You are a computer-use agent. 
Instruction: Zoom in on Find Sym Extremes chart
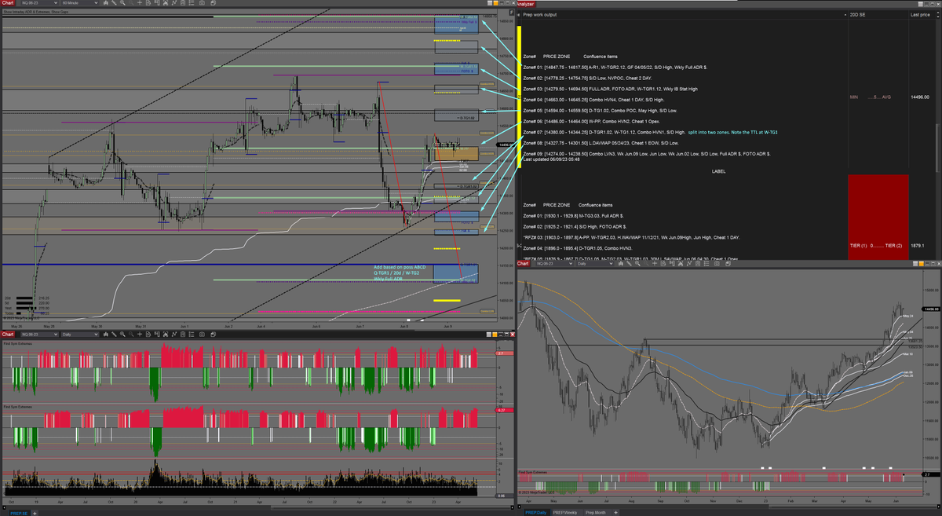(x=122, y=334)
